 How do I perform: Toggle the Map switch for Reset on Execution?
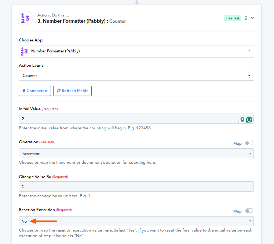[249, 211]
